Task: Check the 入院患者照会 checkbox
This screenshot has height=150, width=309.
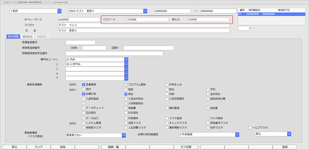Action: point(126,104)
